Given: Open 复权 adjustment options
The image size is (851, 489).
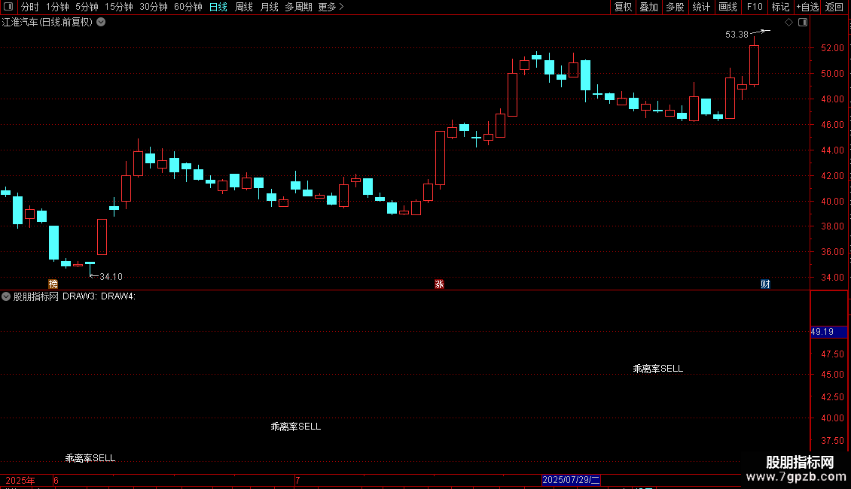Looking at the screenshot, I should pyautogui.click(x=623, y=7).
